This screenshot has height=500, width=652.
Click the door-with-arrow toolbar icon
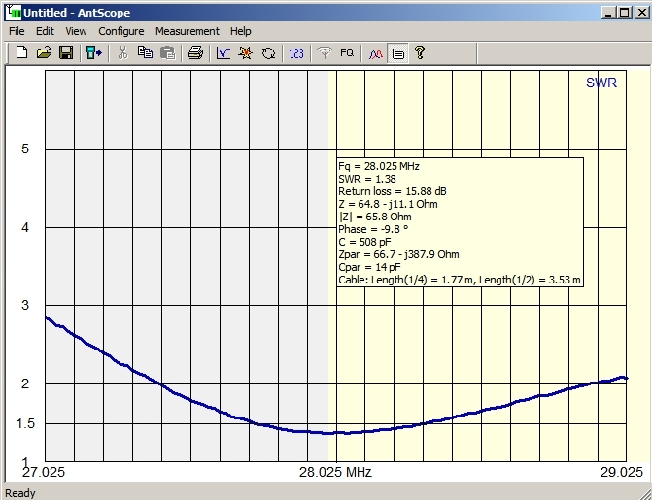pyautogui.click(x=93, y=53)
